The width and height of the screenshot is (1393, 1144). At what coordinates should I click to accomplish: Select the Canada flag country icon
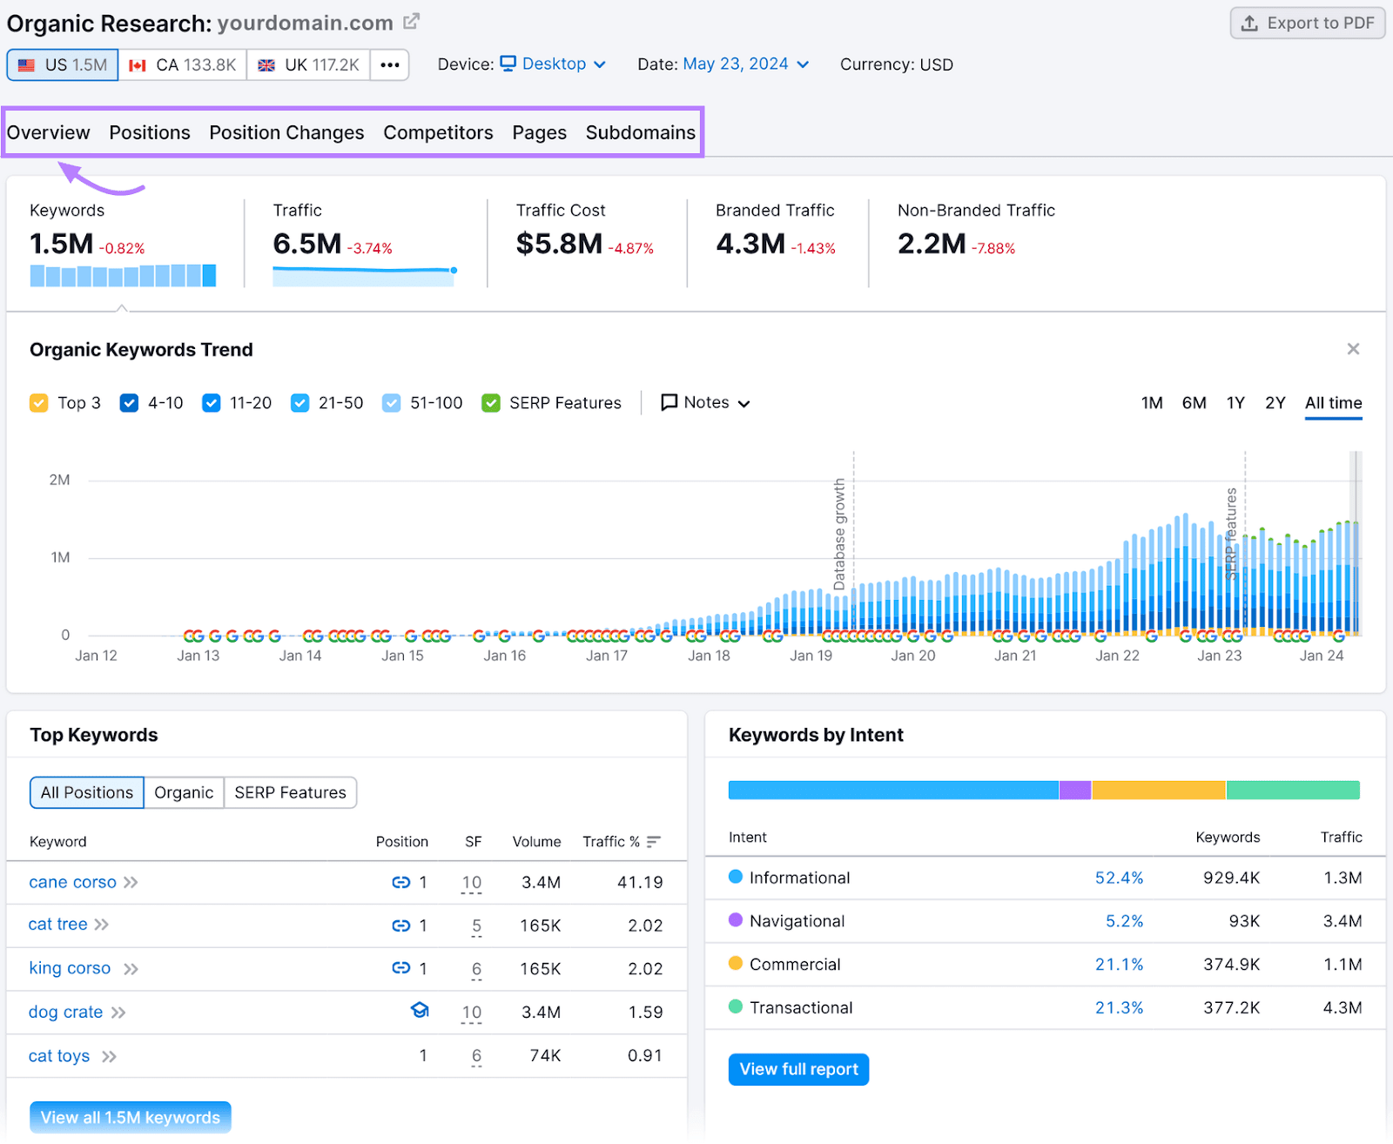(137, 64)
